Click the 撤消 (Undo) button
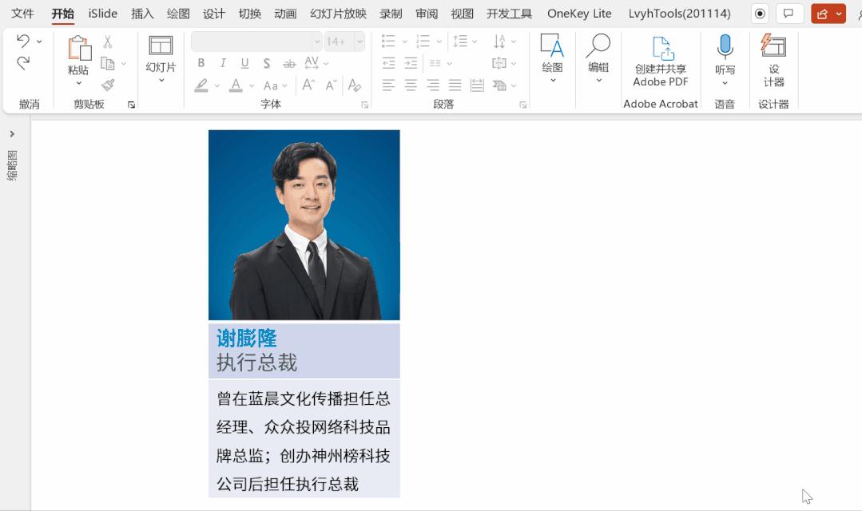 click(24, 42)
